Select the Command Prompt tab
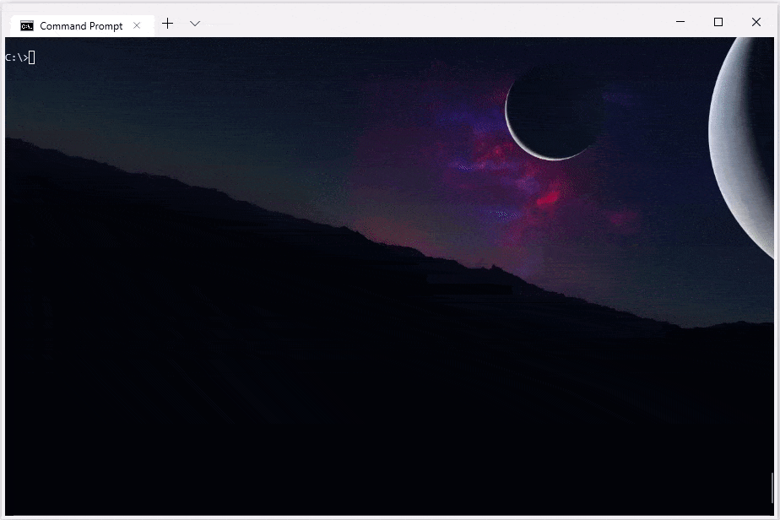The width and height of the screenshot is (780, 520). click(82, 25)
